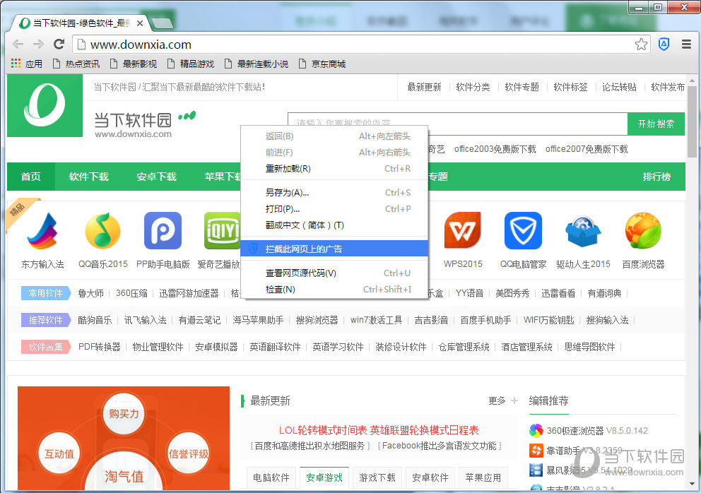Open the 京东商城 bookmark
Screen dimensions: 701x493
pyautogui.click(x=322, y=64)
